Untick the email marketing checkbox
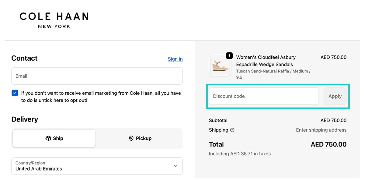This screenshot has height=180, width=365. click(x=15, y=93)
